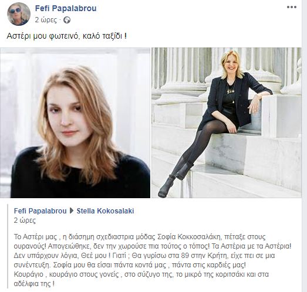The image size is (307, 292).
Task: Open the close-up portrait photo on the left
Action: [75, 123]
